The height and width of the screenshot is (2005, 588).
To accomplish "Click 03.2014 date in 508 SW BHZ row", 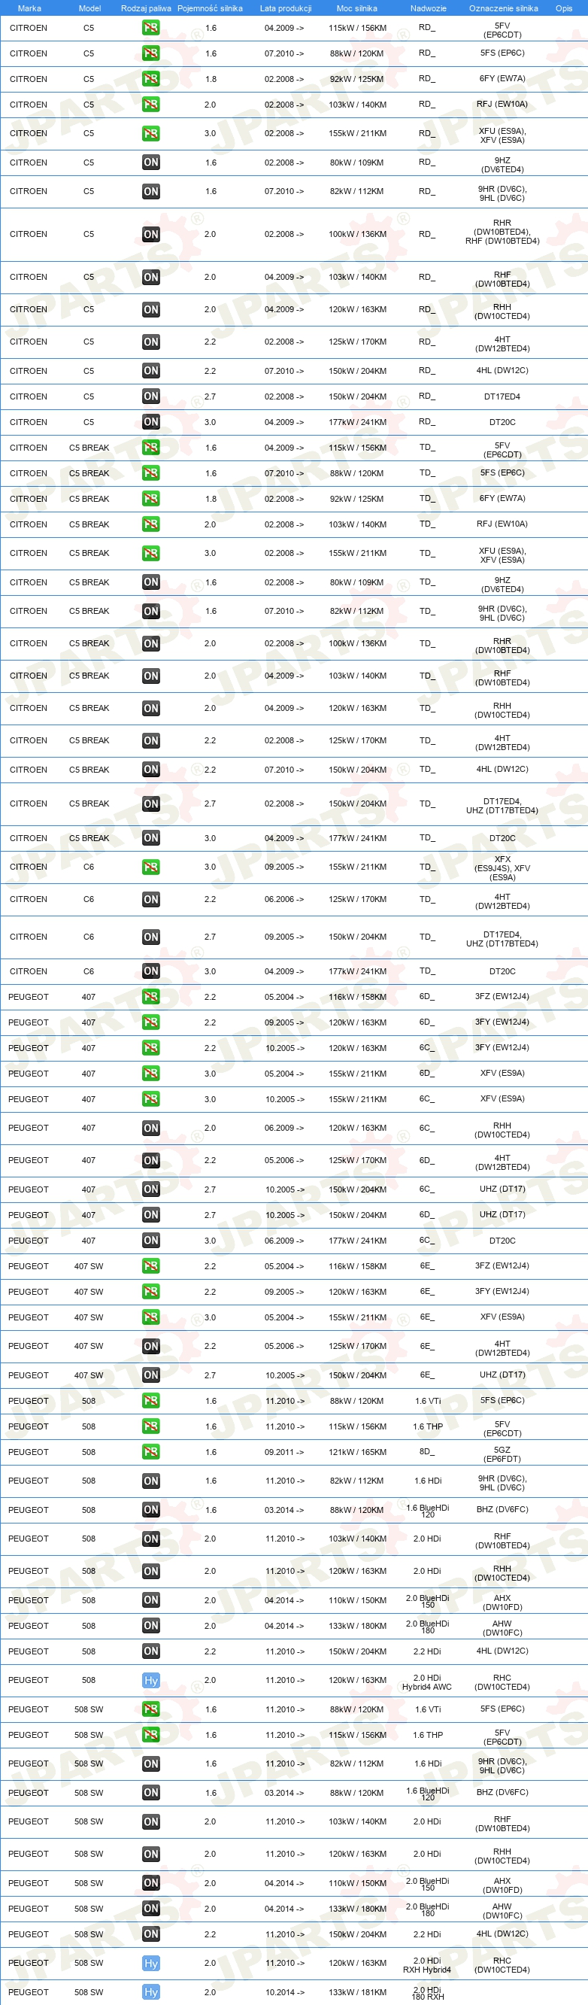I will pyautogui.click(x=285, y=1794).
